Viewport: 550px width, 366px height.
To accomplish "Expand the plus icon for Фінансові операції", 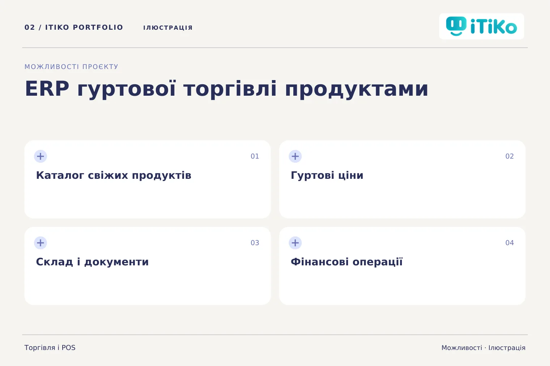I will click(295, 243).
